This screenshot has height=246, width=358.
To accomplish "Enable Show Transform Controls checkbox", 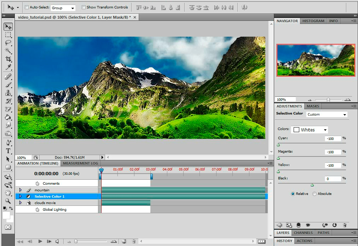I will click(83, 7).
